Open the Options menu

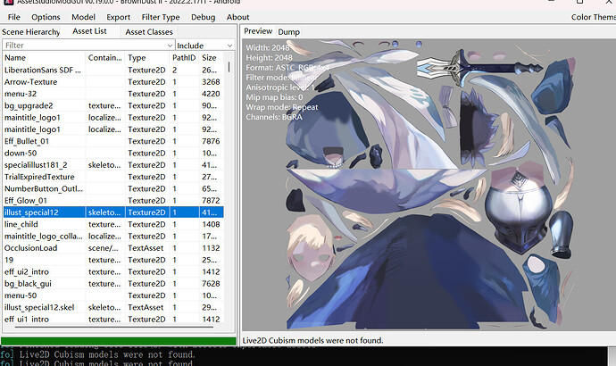[x=46, y=17]
